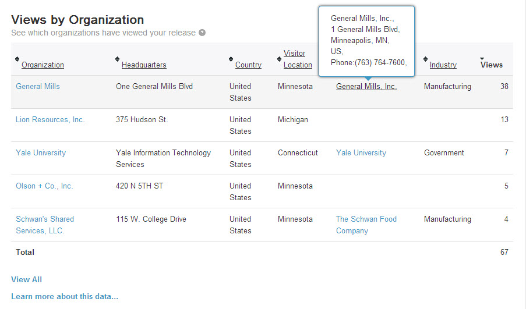Click the help question mark icon
526x309 pixels.
click(x=202, y=33)
